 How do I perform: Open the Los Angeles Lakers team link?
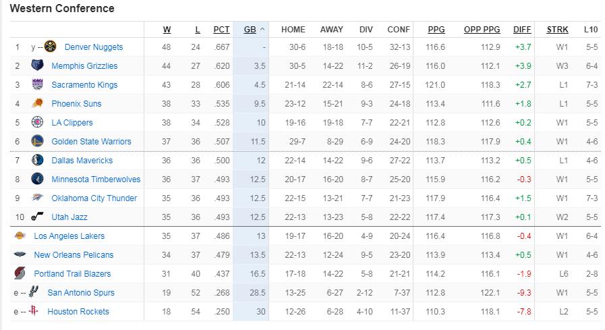(x=69, y=236)
